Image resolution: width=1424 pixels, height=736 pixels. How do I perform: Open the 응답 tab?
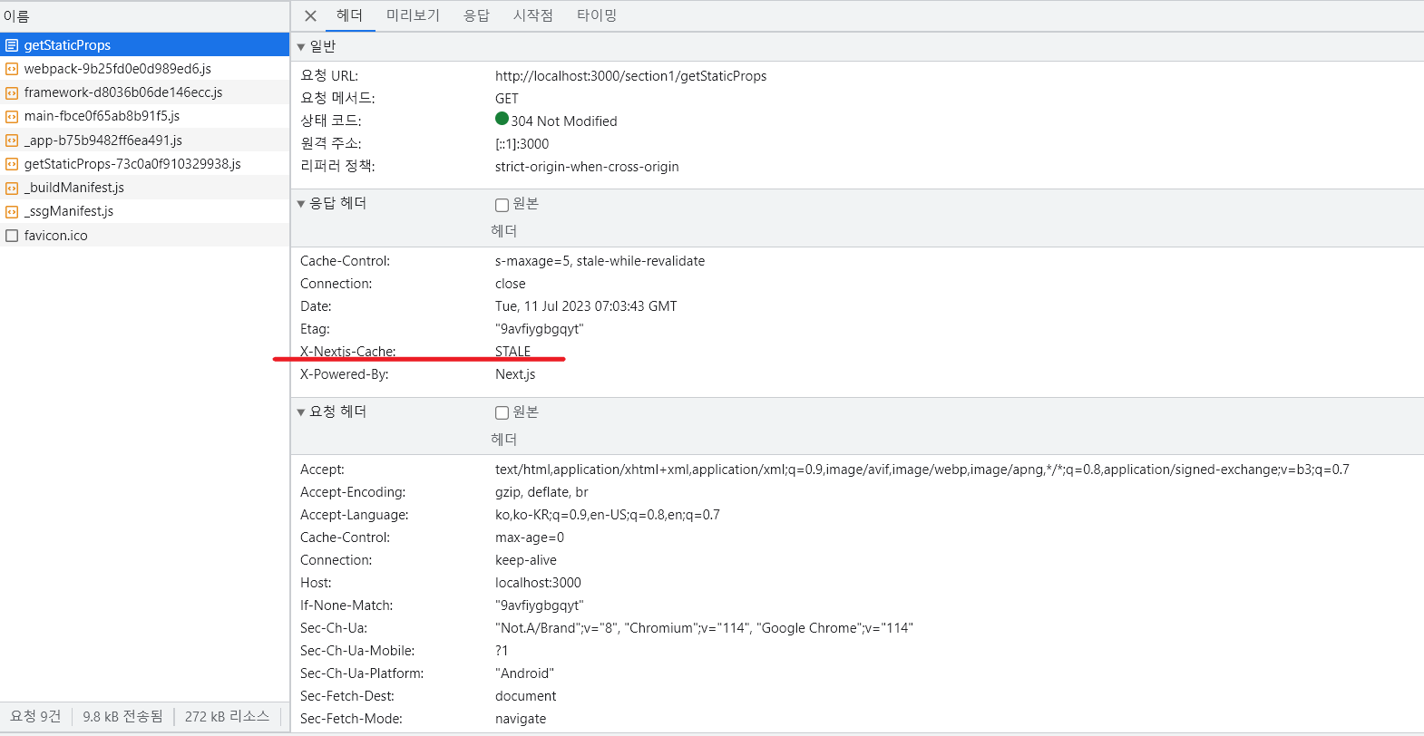(x=476, y=15)
